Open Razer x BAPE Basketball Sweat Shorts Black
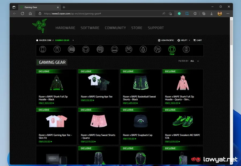The image size is (241, 166). [139, 98]
